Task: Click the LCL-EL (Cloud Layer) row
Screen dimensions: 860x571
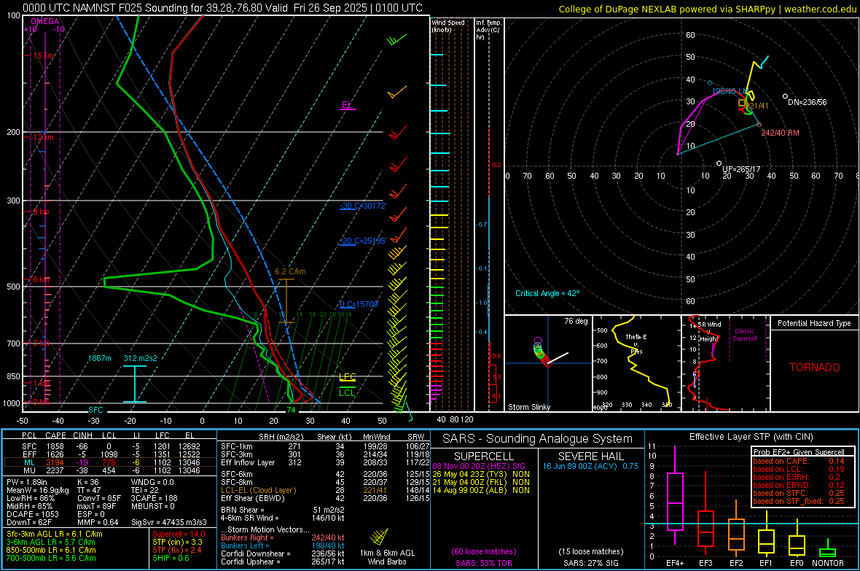Action: pos(325,490)
